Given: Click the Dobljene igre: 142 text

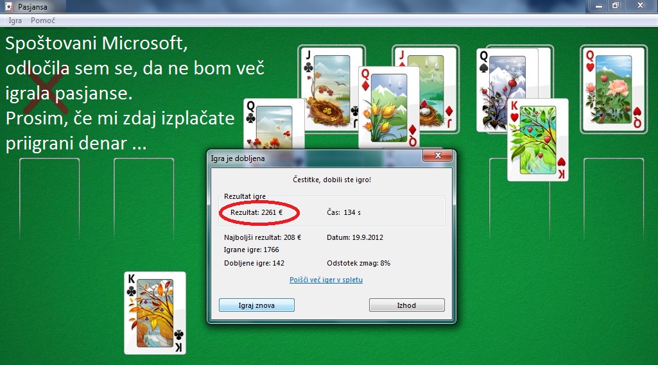Looking at the screenshot, I should pyautogui.click(x=254, y=263).
